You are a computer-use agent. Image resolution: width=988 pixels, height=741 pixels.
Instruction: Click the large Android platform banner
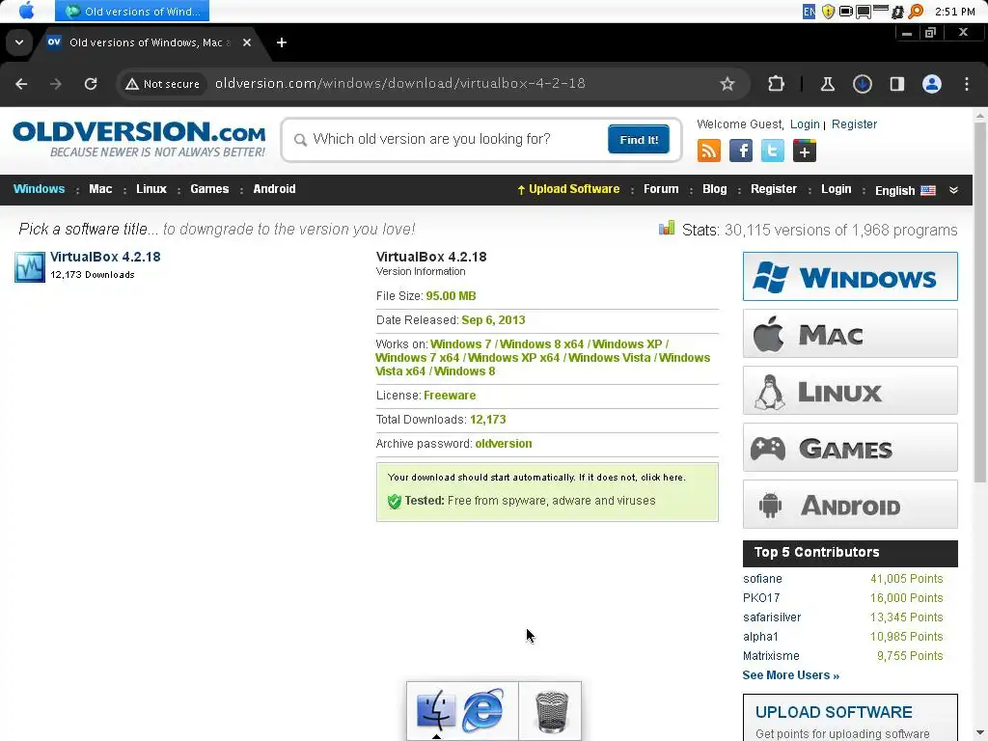pos(850,504)
